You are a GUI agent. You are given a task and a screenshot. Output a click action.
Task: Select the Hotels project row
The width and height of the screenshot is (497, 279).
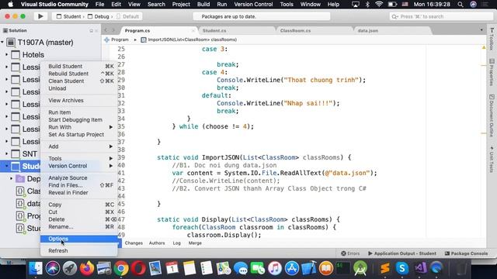[x=50, y=55]
